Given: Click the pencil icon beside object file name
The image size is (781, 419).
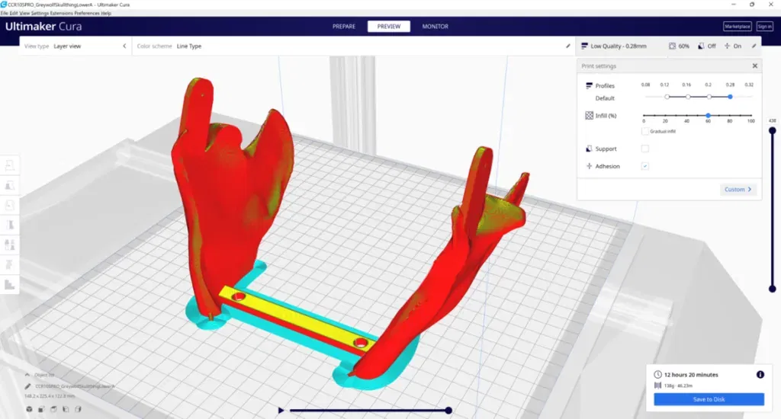Looking at the screenshot, I should [28, 386].
